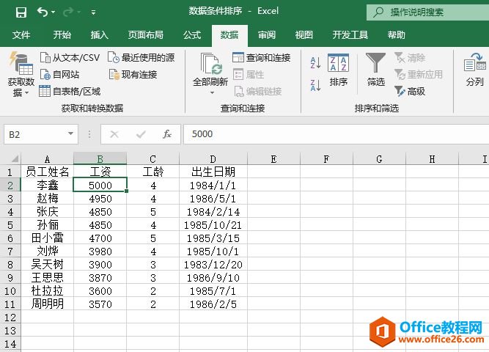Select the 员工姓名 header cell

(47, 172)
